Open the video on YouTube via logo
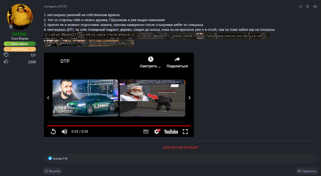The height and width of the screenshot is (176, 321). (x=171, y=132)
